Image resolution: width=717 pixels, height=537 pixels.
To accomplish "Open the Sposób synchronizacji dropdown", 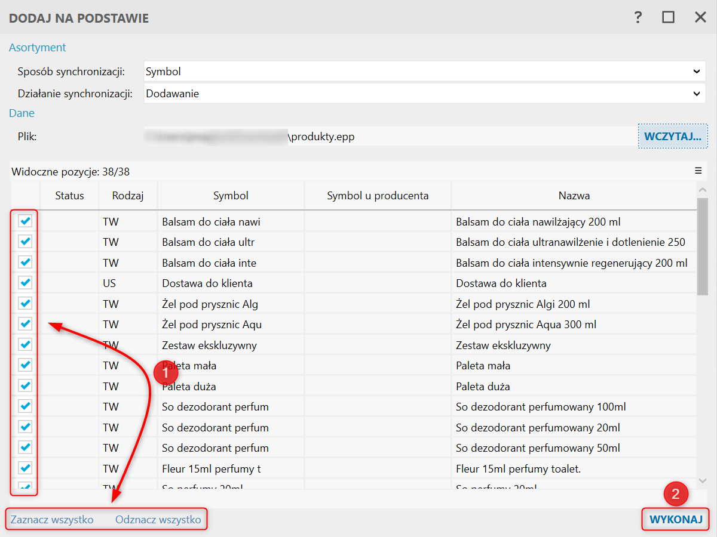I will [424, 72].
